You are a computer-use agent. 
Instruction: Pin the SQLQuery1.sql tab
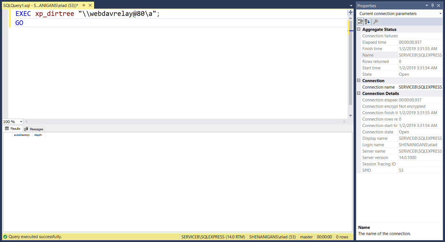tap(83, 5)
